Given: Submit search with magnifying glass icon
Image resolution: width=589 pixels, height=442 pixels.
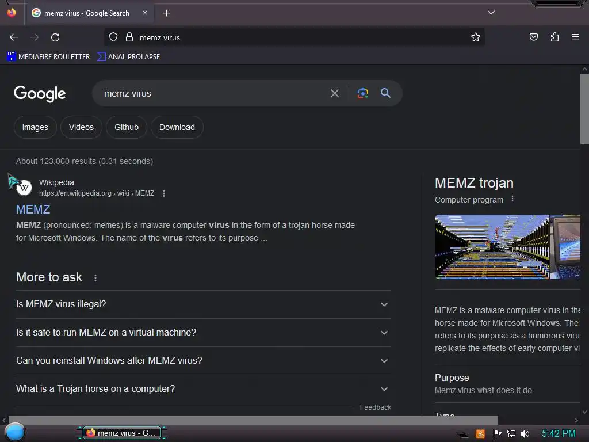Looking at the screenshot, I should coord(385,93).
